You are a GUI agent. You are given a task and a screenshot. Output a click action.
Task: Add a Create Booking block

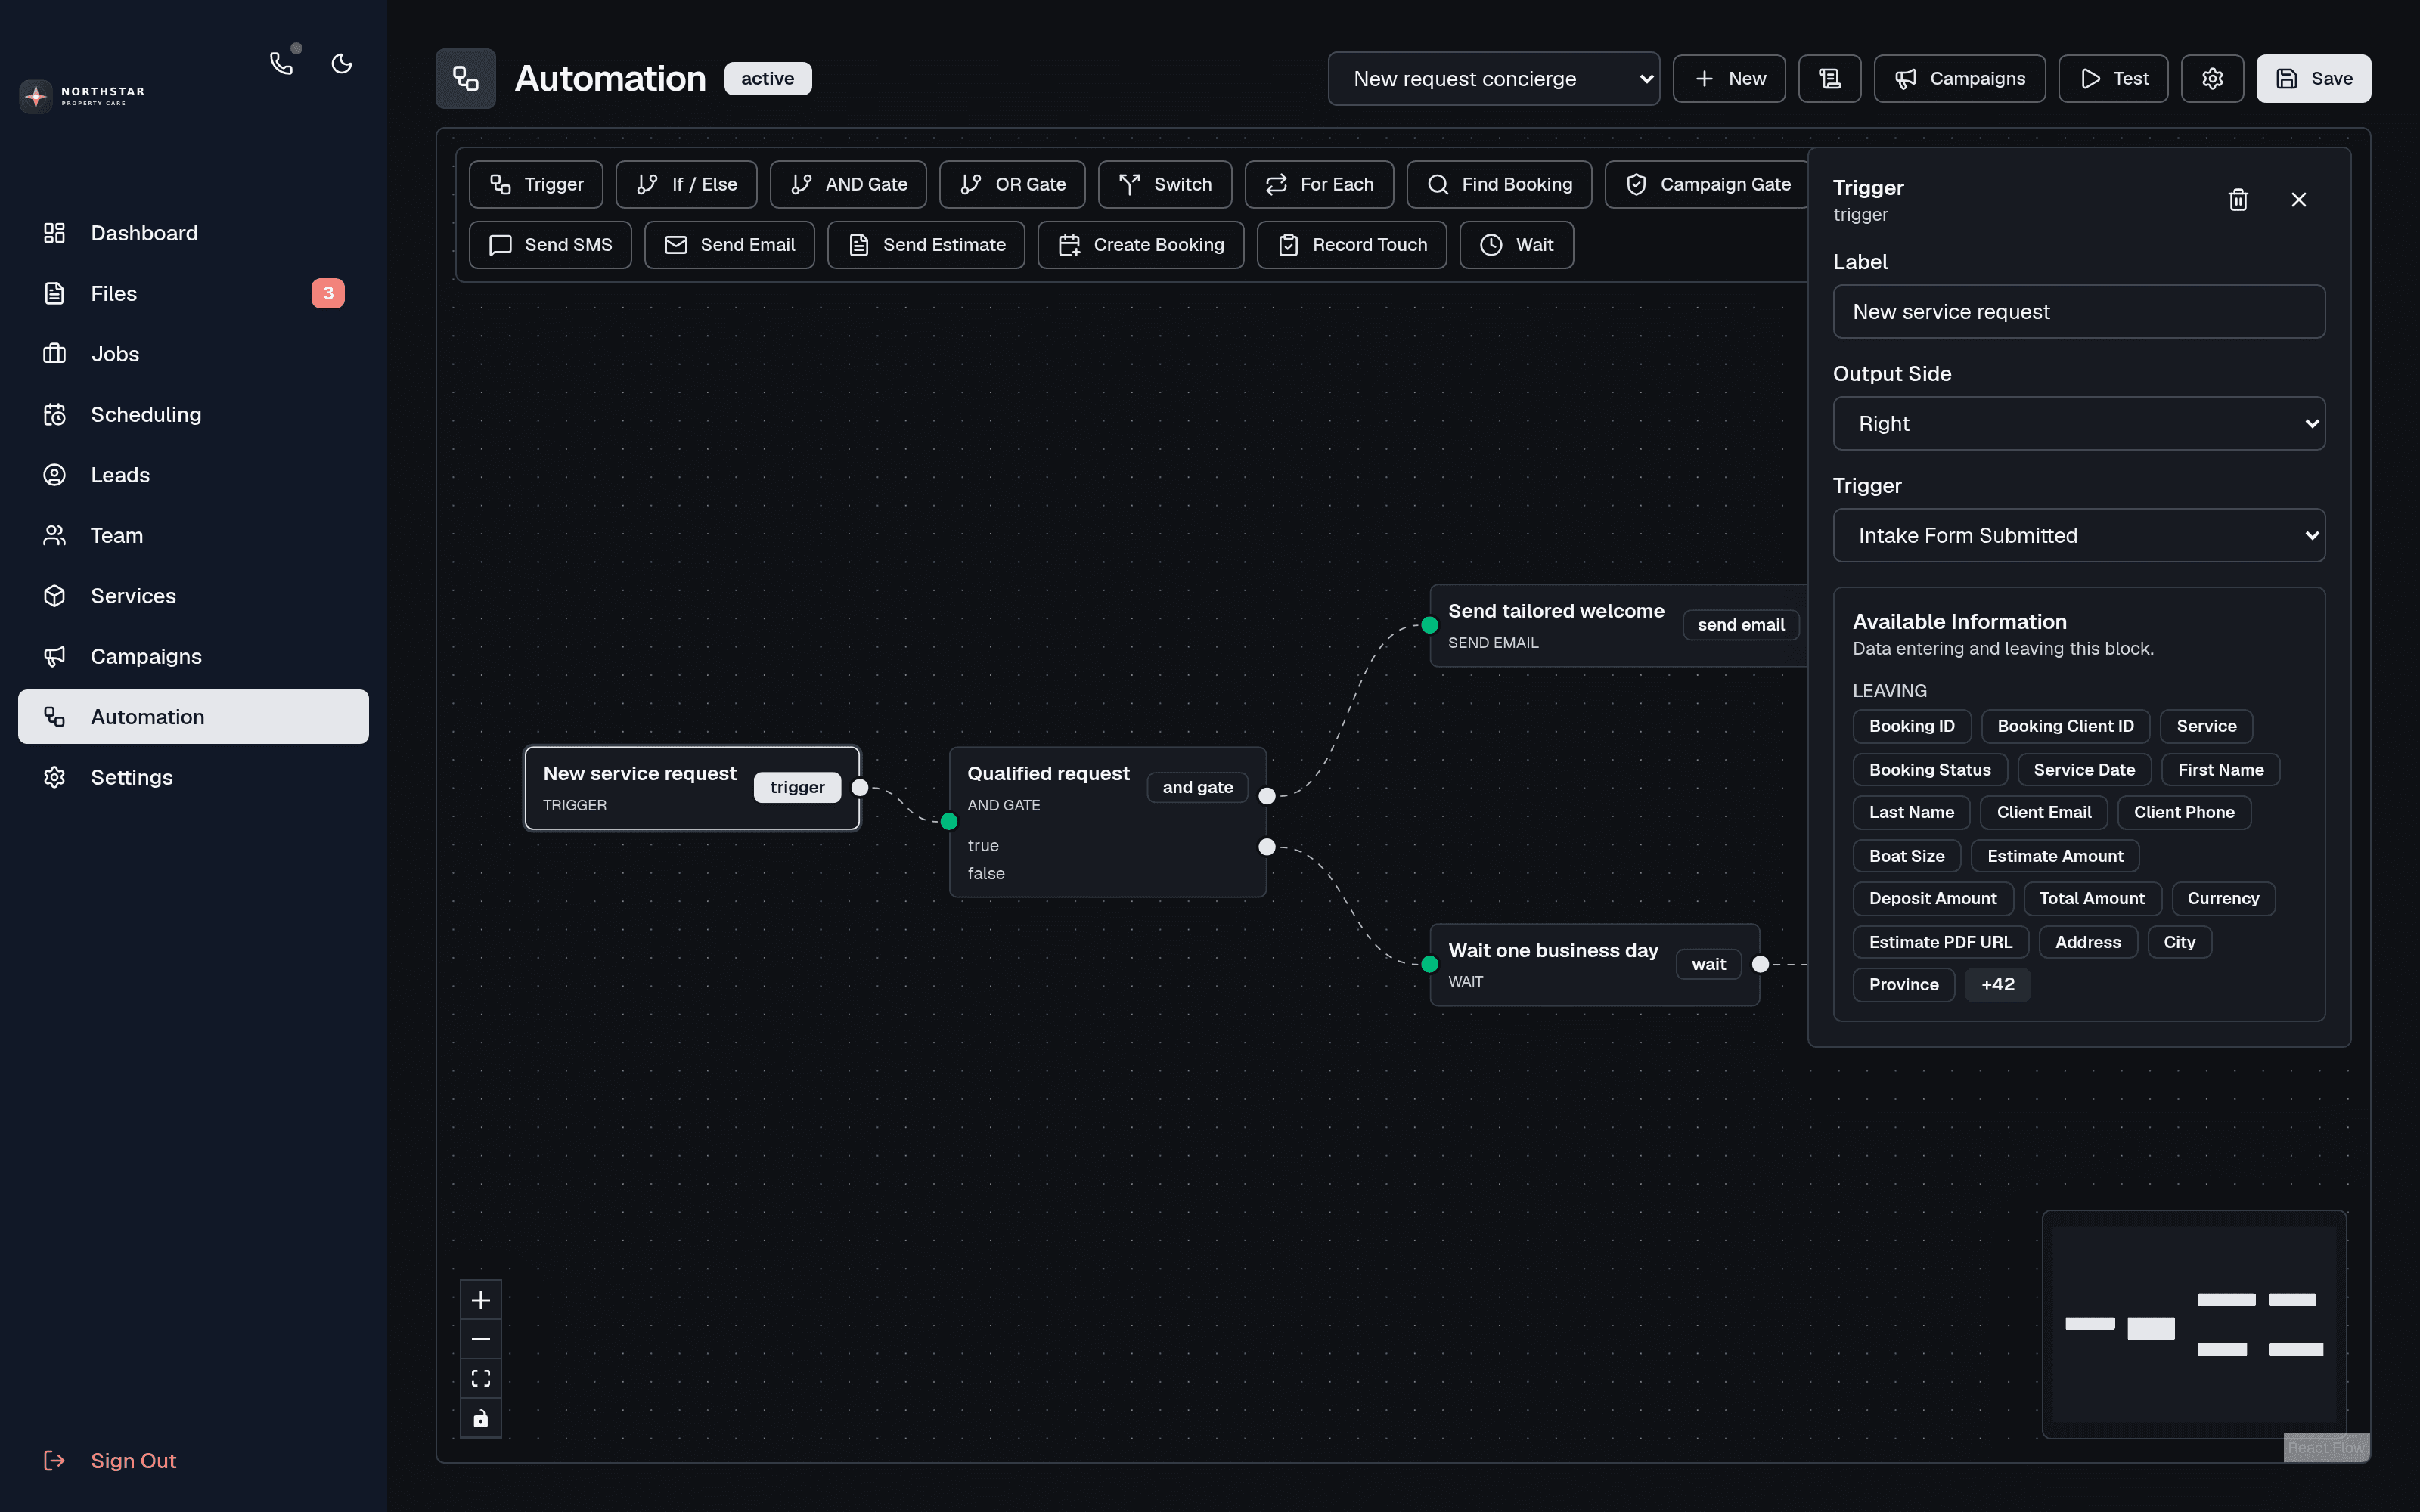click(x=1140, y=245)
